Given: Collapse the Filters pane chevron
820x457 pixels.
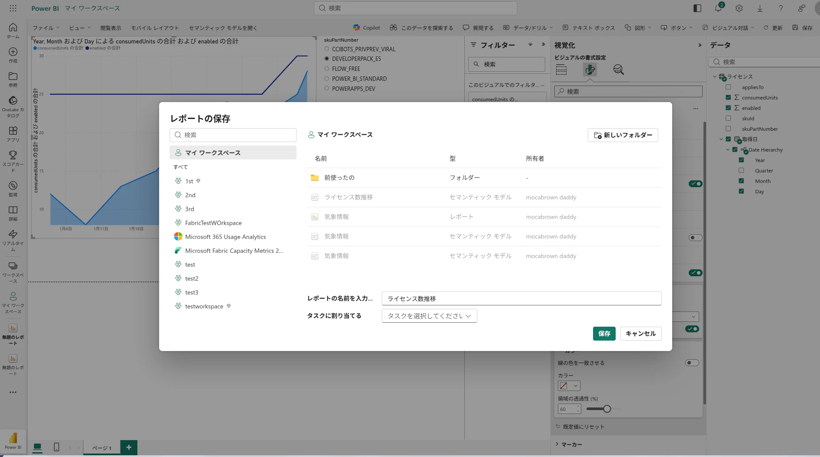Looking at the screenshot, I should click(x=543, y=44).
